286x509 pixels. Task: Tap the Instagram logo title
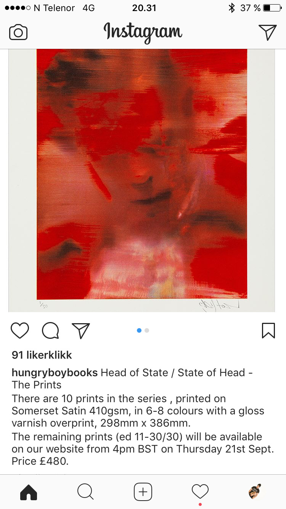pos(143,32)
